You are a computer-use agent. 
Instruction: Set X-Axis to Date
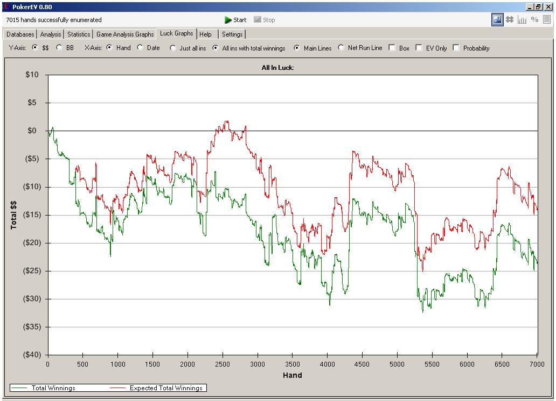coord(140,48)
